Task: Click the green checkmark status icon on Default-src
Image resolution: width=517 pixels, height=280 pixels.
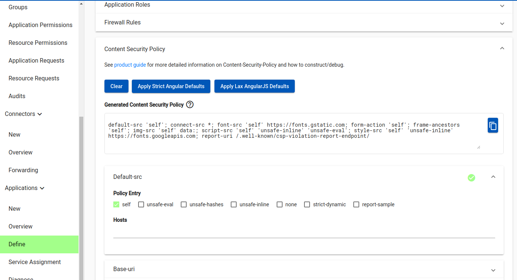Action: [471, 178]
